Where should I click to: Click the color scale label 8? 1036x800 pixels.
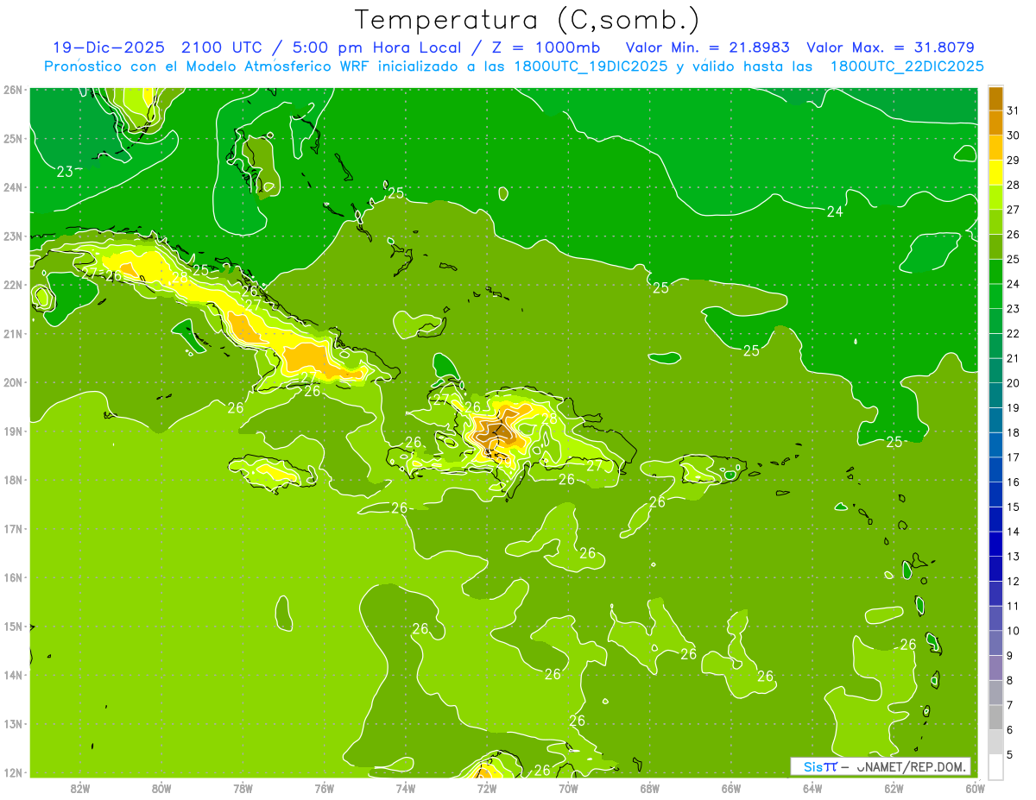(x=1010, y=680)
